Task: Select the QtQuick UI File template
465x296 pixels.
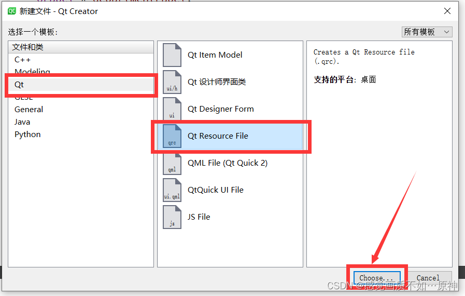Action: (x=230, y=190)
